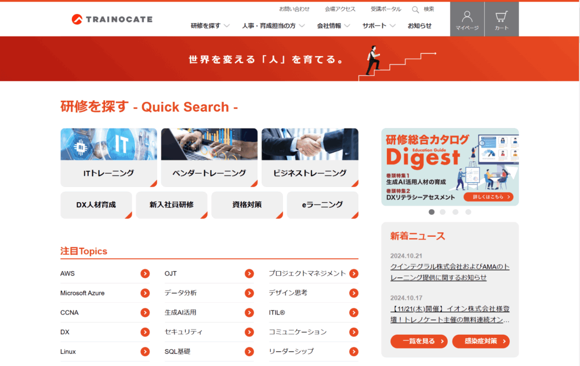Viewport: 580px width, 366px height.
Task: Click the Trainocate logo
Action: pos(111,19)
